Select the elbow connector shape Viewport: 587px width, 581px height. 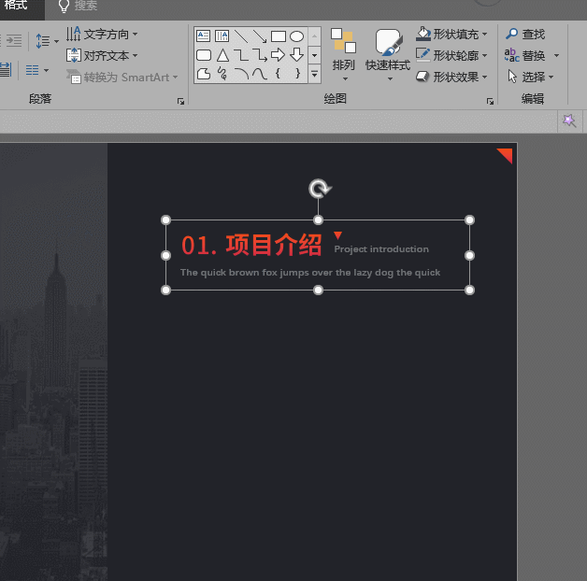pyautogui.click(x=241, y=55)
